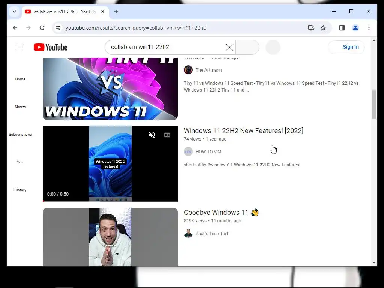Open the HOW TO V.M channel avatar
384x288 pixels.
pyautogui.click(x=188, y=151)
